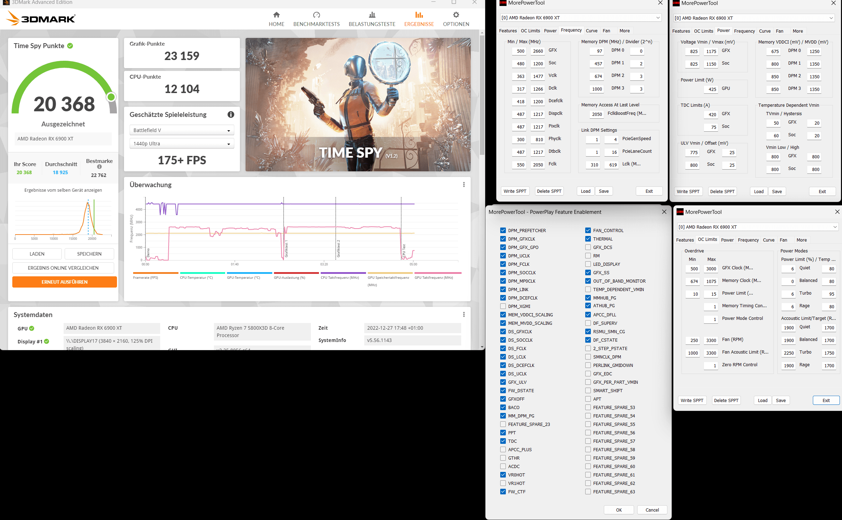This screenshot has width=842, height=520.
Task: Click LADEN button
Action: [37, 254]
